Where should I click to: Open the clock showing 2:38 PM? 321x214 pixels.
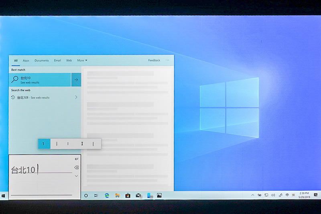tap(304, 195)
